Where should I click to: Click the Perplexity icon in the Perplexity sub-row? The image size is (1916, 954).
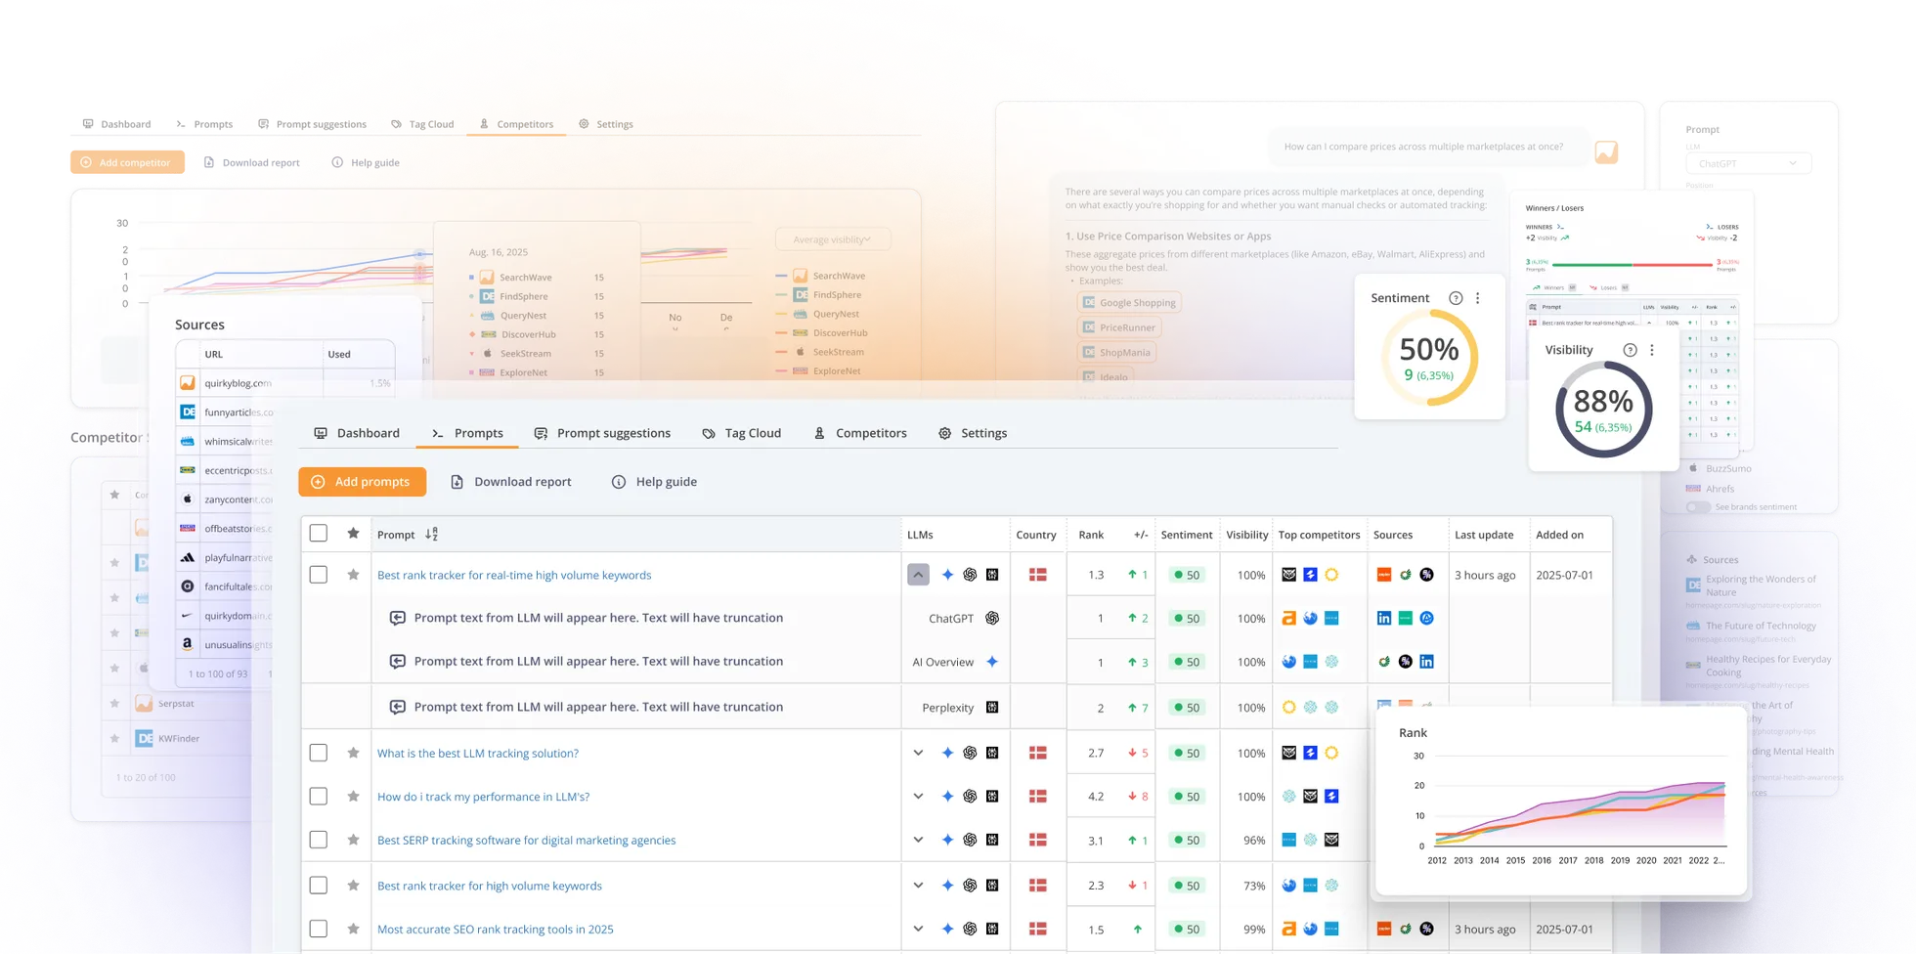coord(992,708)
